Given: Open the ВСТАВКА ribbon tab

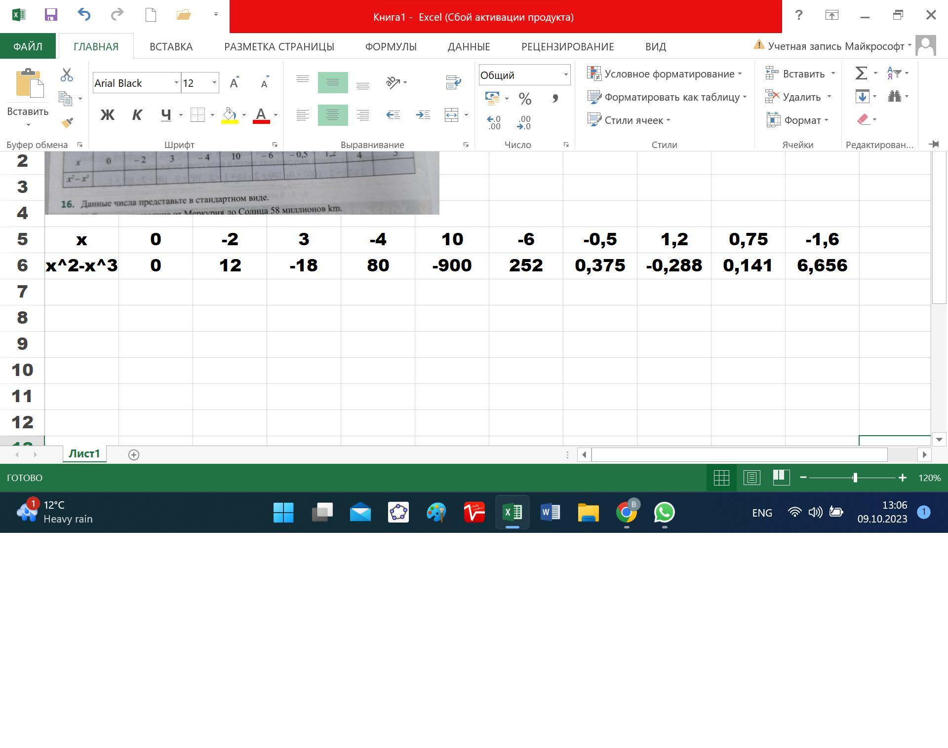Looking at the screenshot, I should (x=171, y=46).
